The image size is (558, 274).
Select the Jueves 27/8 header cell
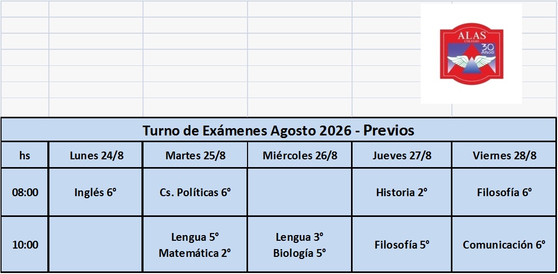[x=402, y=156]
